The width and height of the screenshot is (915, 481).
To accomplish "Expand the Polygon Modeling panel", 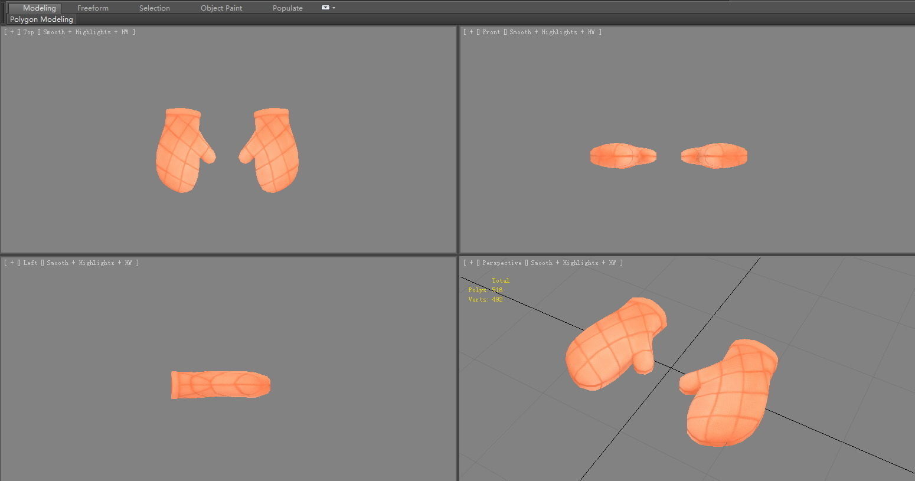I will coord(41,19).
